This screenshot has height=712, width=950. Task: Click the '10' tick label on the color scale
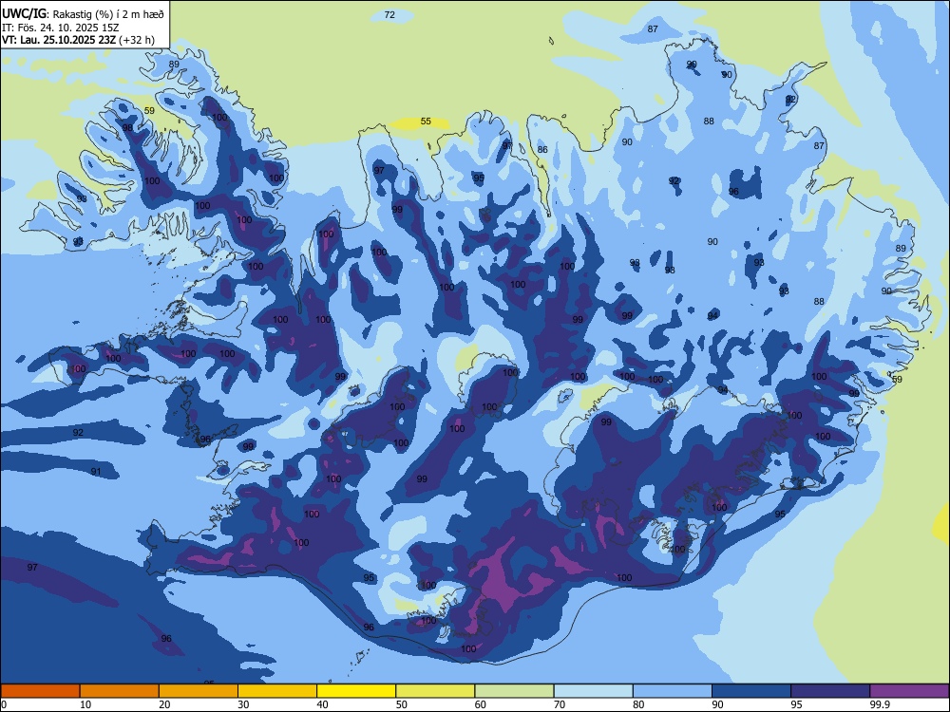point(85,704)
